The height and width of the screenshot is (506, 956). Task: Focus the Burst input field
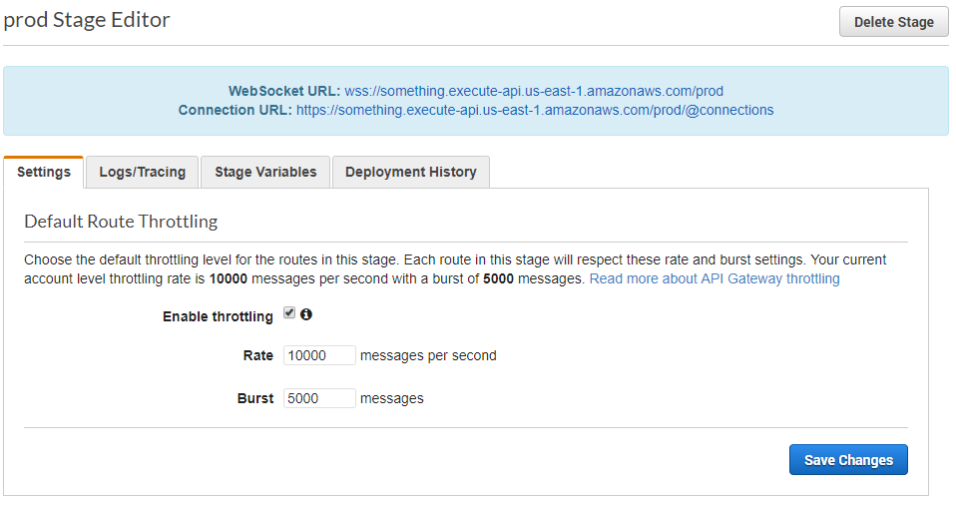pos(319,398)
